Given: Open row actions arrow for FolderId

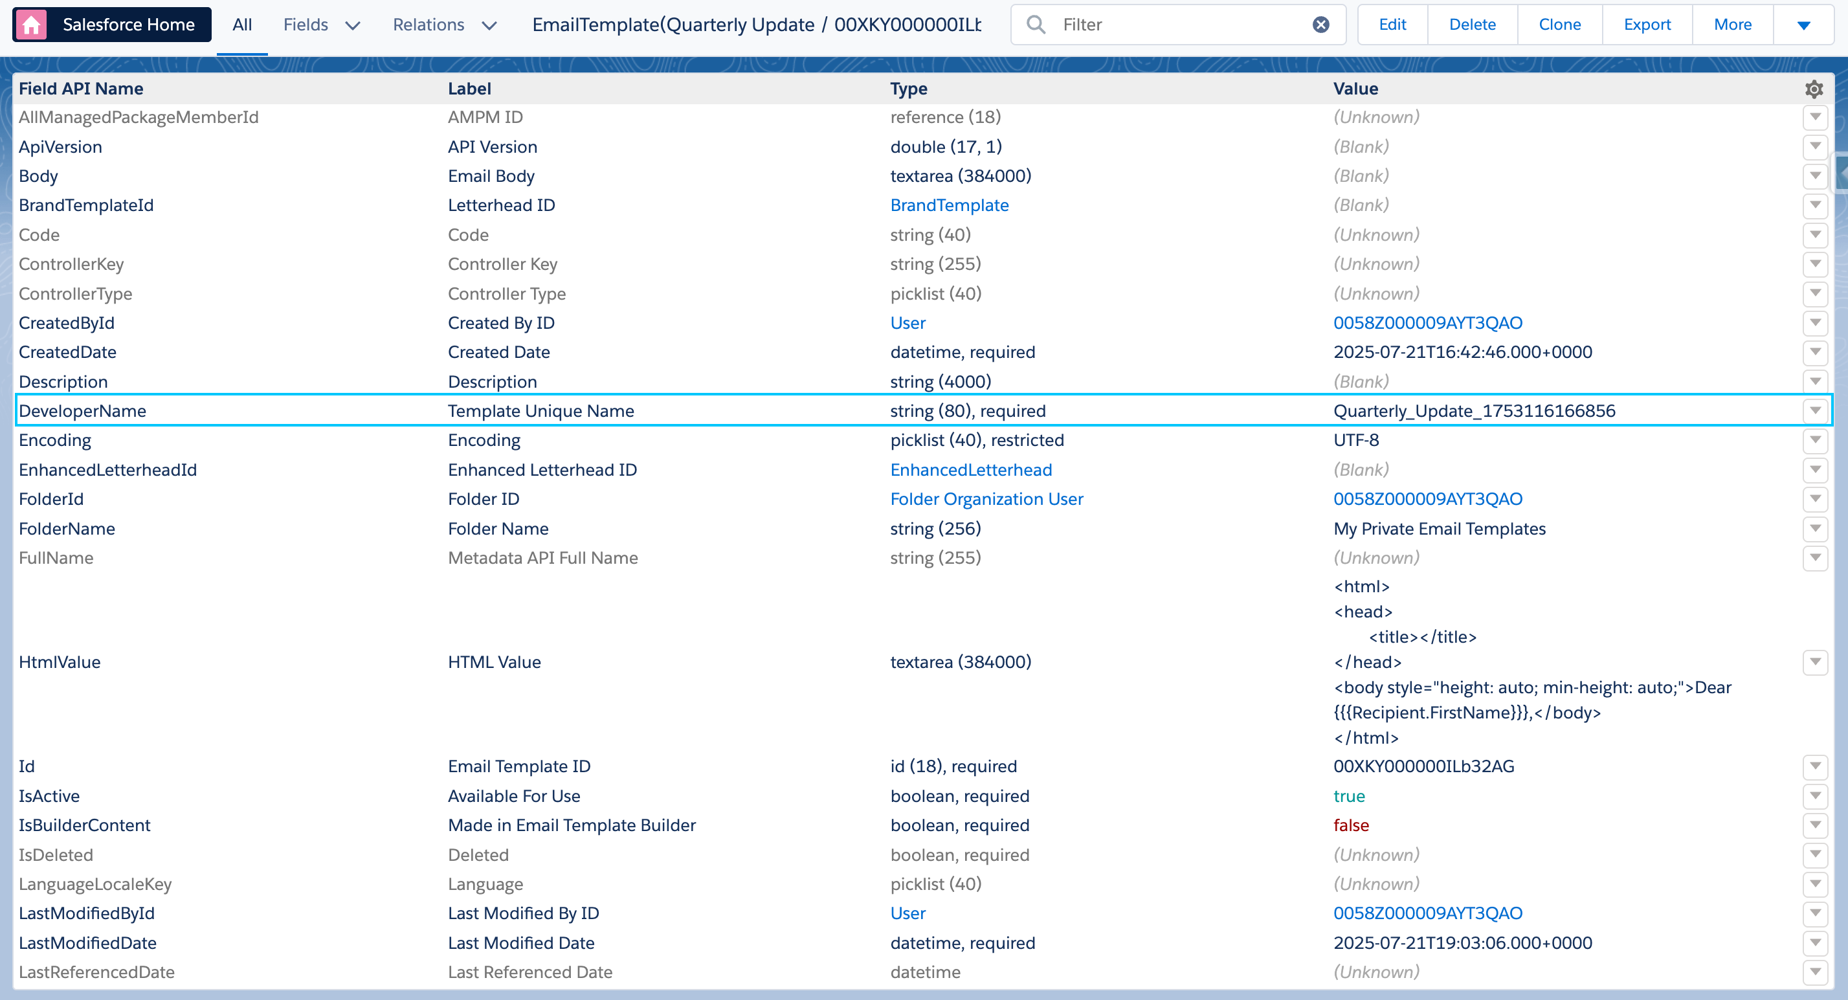Looking at the screenshot, I should (x=1815, y=499).
